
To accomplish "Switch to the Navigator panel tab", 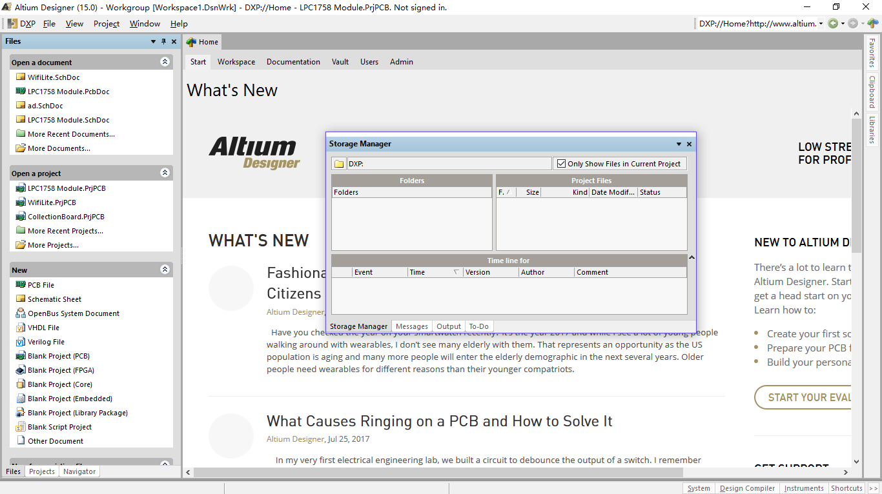I will click(x=79, y=471).
